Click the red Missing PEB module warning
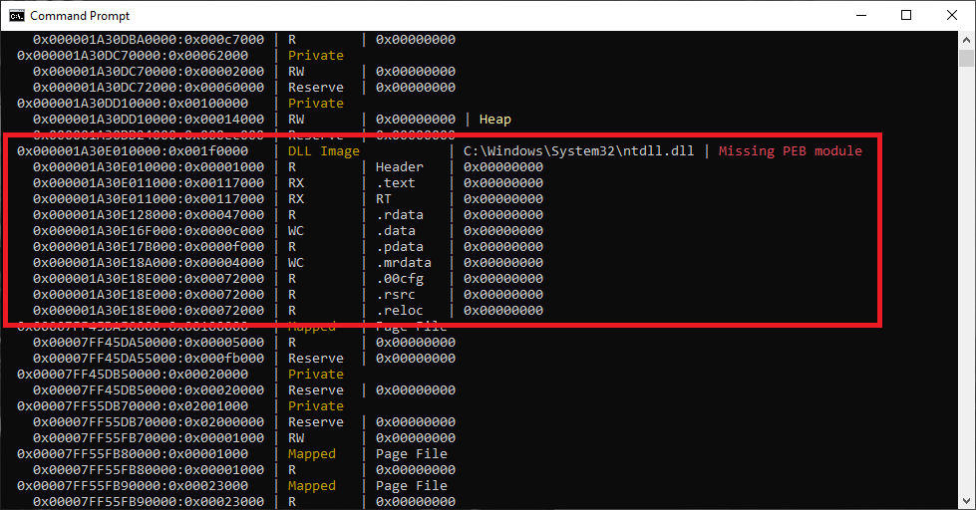This screenshot has height=510, width=976. click(790, 151)
